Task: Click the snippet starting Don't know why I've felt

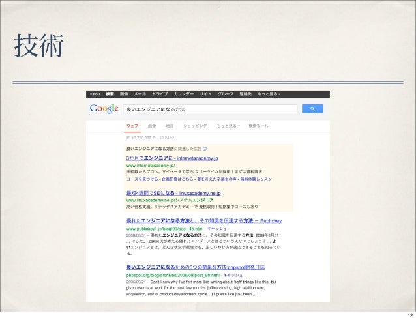Action: coord(201,288)
